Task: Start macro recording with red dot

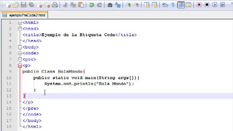Action: click(199, 5)
